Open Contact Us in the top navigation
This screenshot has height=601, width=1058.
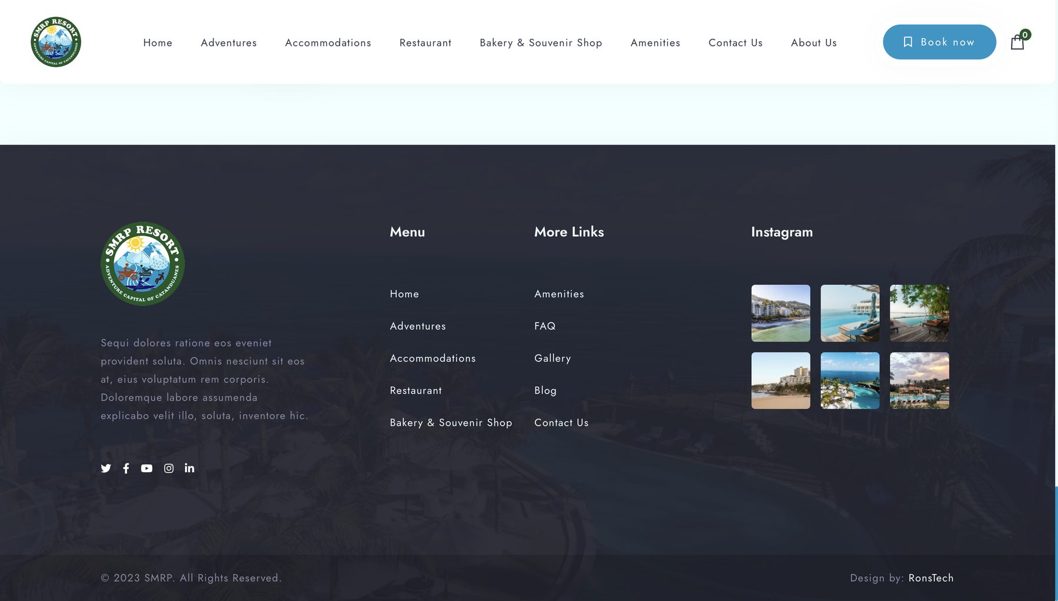click(735, 43)
